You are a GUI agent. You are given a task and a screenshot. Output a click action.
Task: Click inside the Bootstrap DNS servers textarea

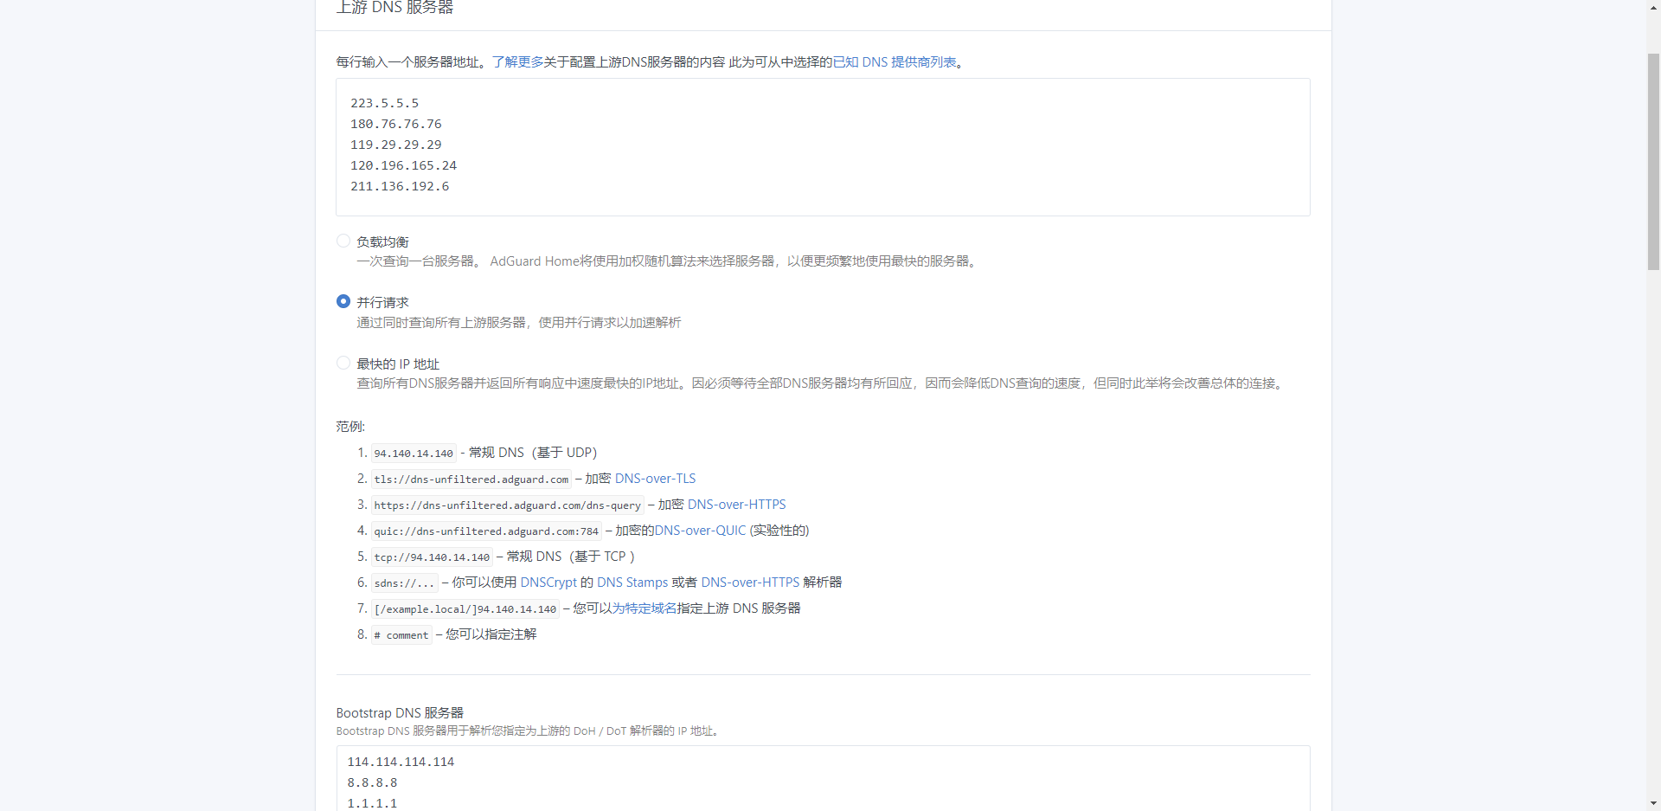pos(823,779)
